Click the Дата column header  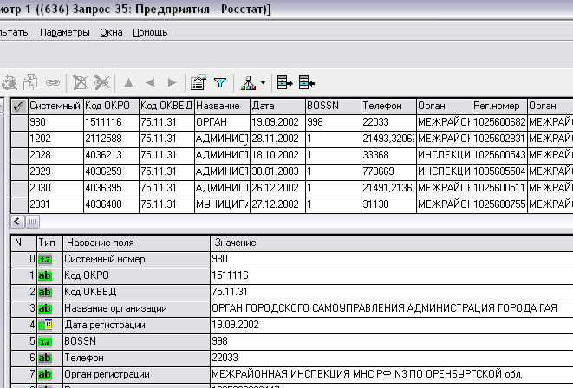277,107
